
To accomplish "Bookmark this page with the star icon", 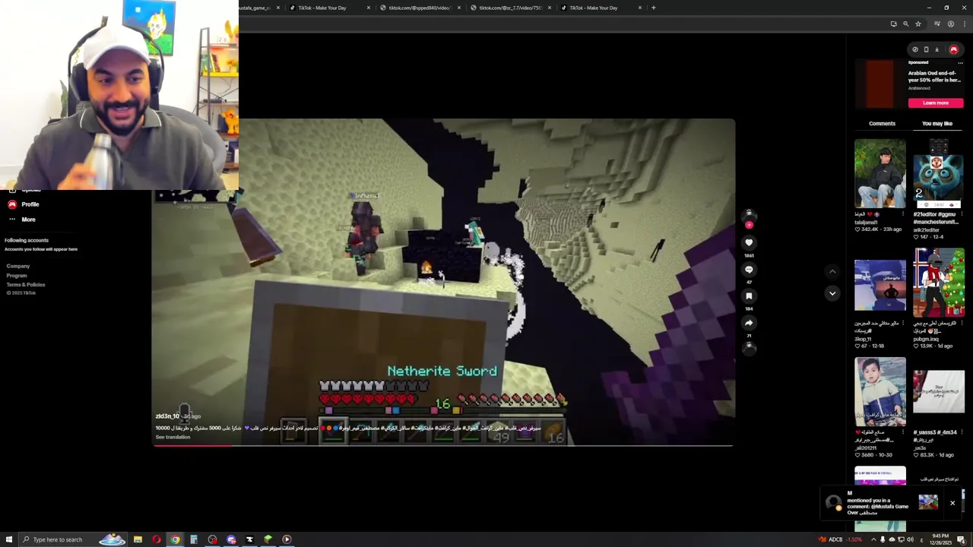I will (x=918, y=24).
